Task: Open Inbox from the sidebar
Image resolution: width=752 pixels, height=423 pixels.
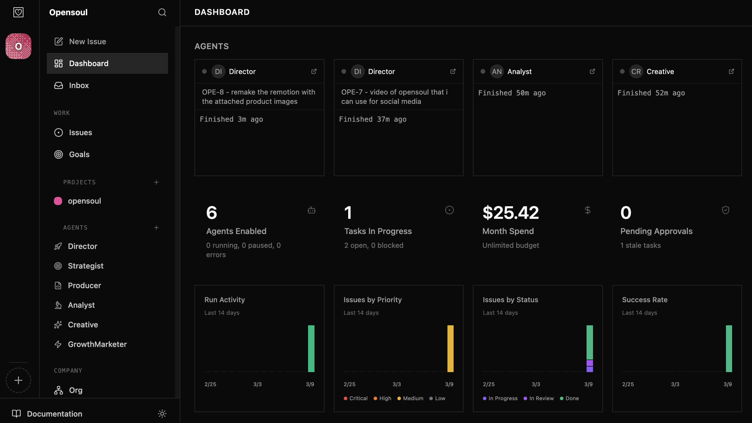Action: [x=79, y=85]
